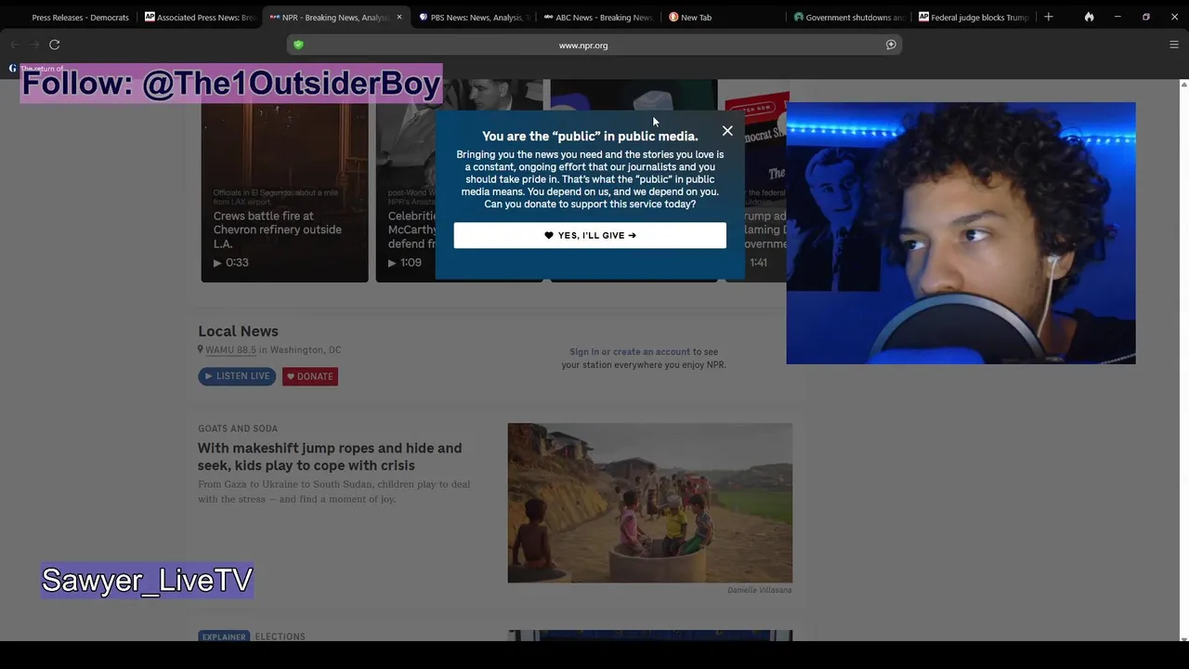Viewport: 1189px width, 669px height.
Task: Play the Chevron refinery fire video
Action: pyautogui.click(x=230, y=263)
